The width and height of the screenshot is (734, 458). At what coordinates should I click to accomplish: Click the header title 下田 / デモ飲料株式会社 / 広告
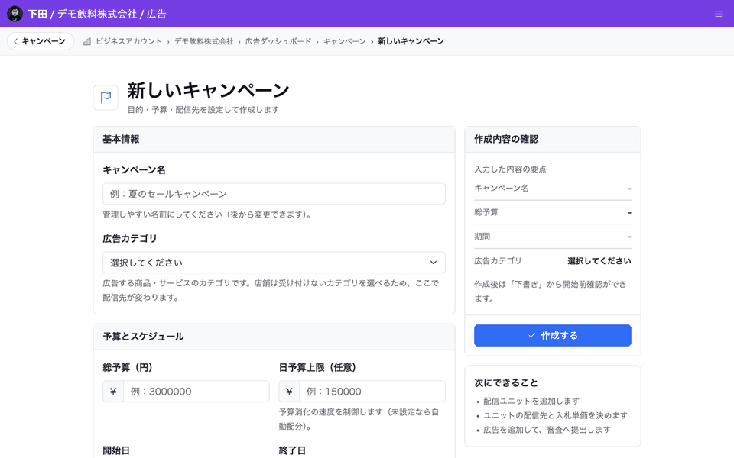tap(97, 14)
